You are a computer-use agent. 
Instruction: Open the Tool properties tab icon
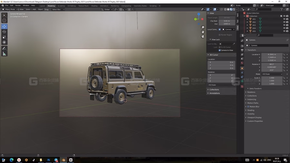[x=242, y=41]
